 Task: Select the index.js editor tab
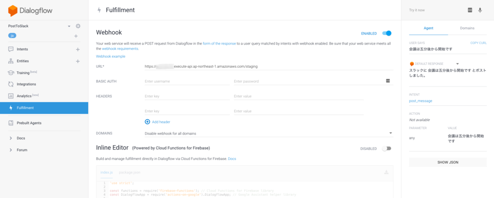tap(106, 172)
